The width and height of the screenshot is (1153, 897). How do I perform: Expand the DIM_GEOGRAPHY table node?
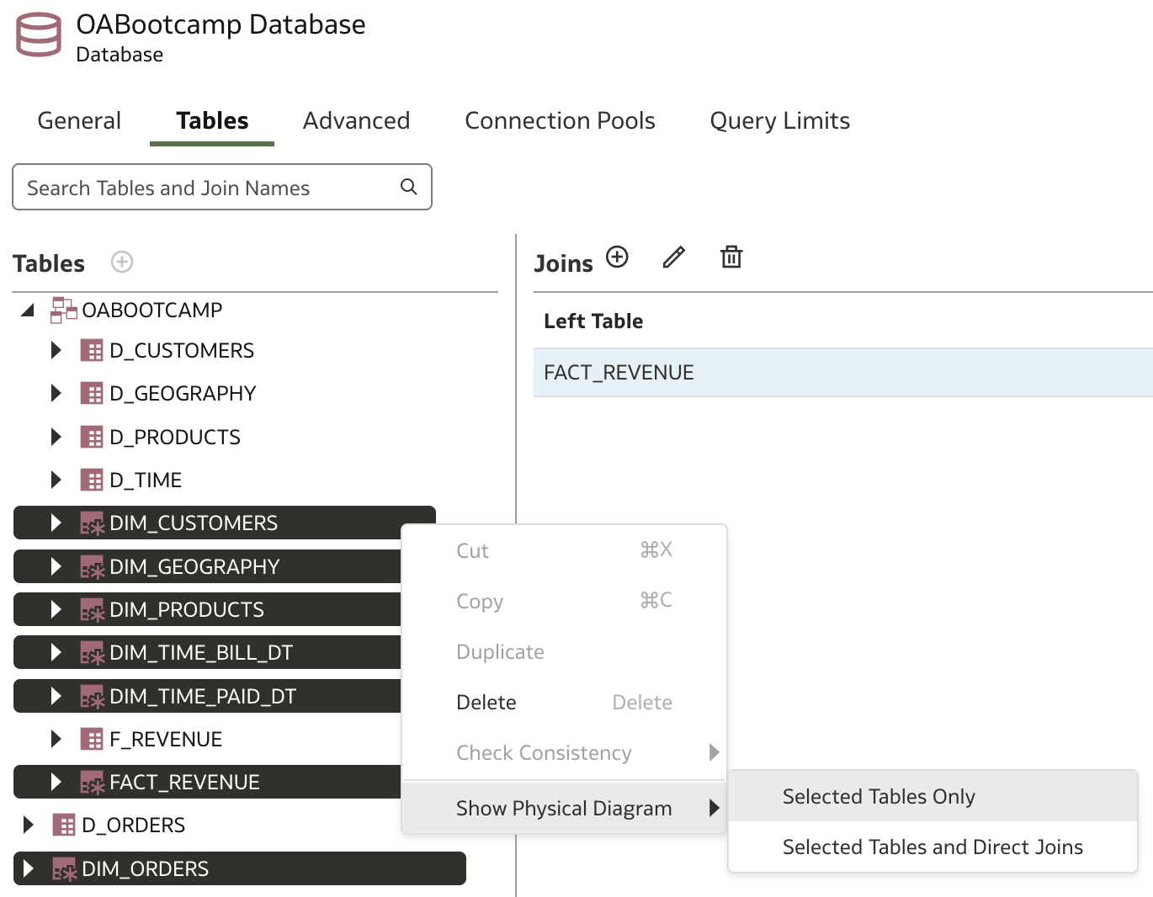56,566
